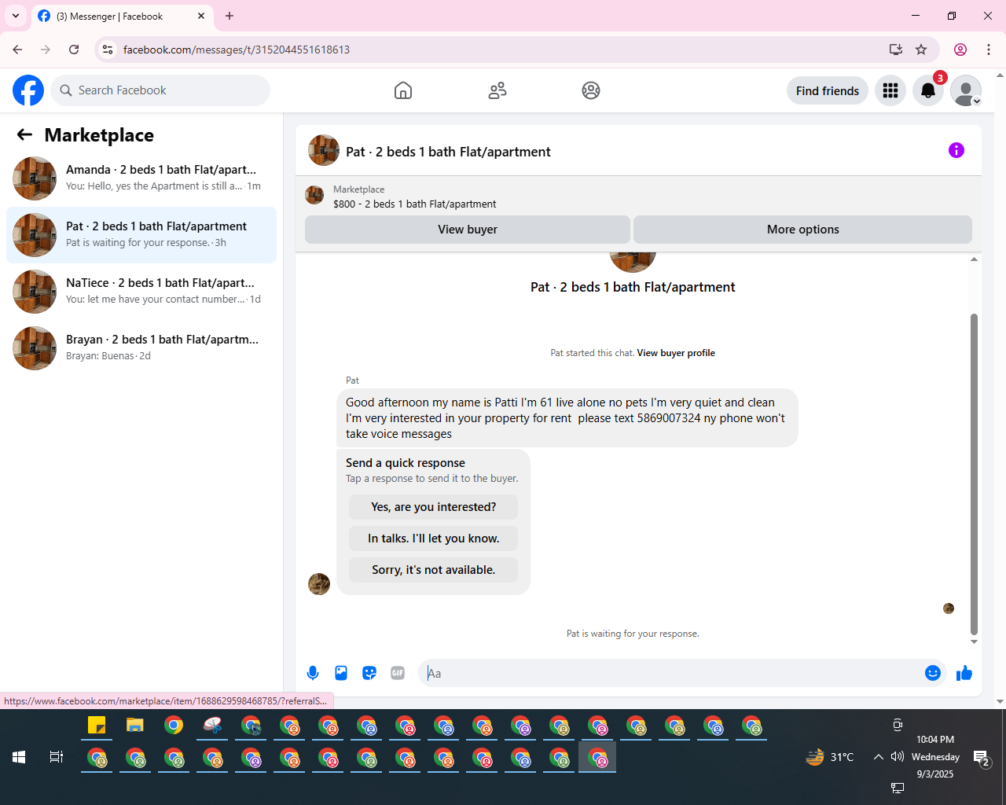Open the Friends icon in top navigation

pyautogui.click(x=497, y=90)
